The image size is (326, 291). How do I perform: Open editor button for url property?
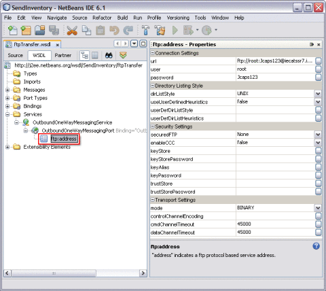point(318,61)
